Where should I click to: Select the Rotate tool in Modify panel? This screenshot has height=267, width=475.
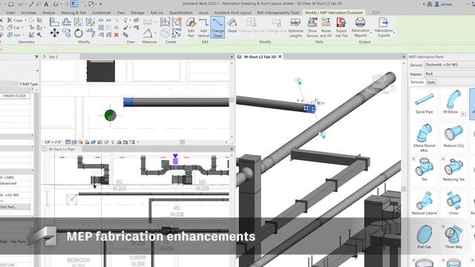coord(79,33)
